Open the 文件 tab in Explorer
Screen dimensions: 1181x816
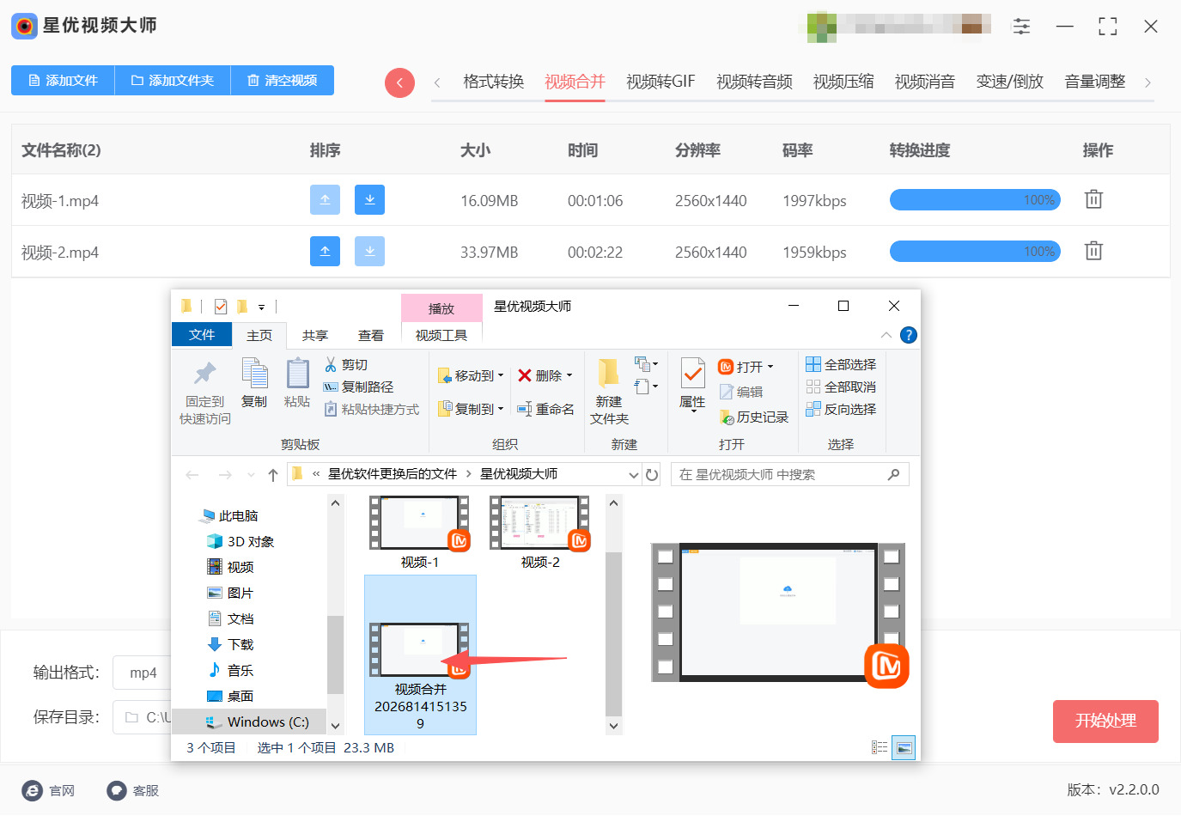click(x=202, y=335)
